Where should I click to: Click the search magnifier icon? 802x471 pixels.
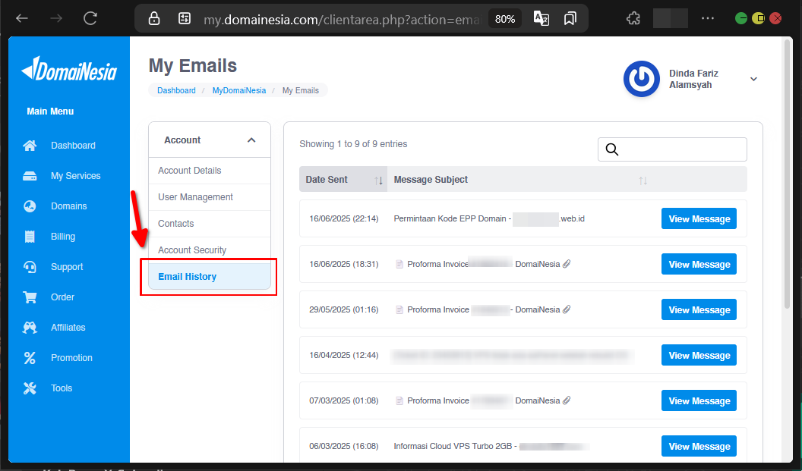(611, 149)
